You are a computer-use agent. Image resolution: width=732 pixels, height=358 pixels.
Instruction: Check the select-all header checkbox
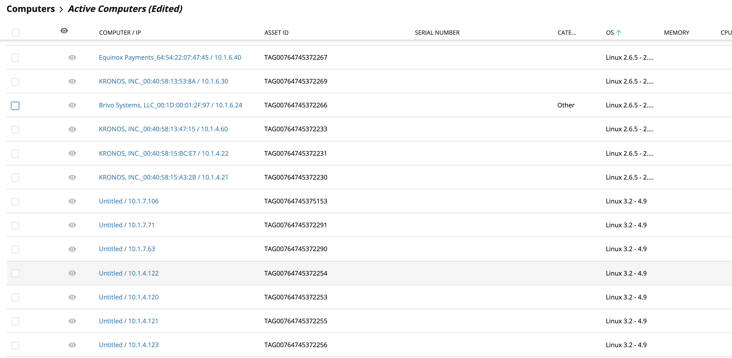pos(16,33)
